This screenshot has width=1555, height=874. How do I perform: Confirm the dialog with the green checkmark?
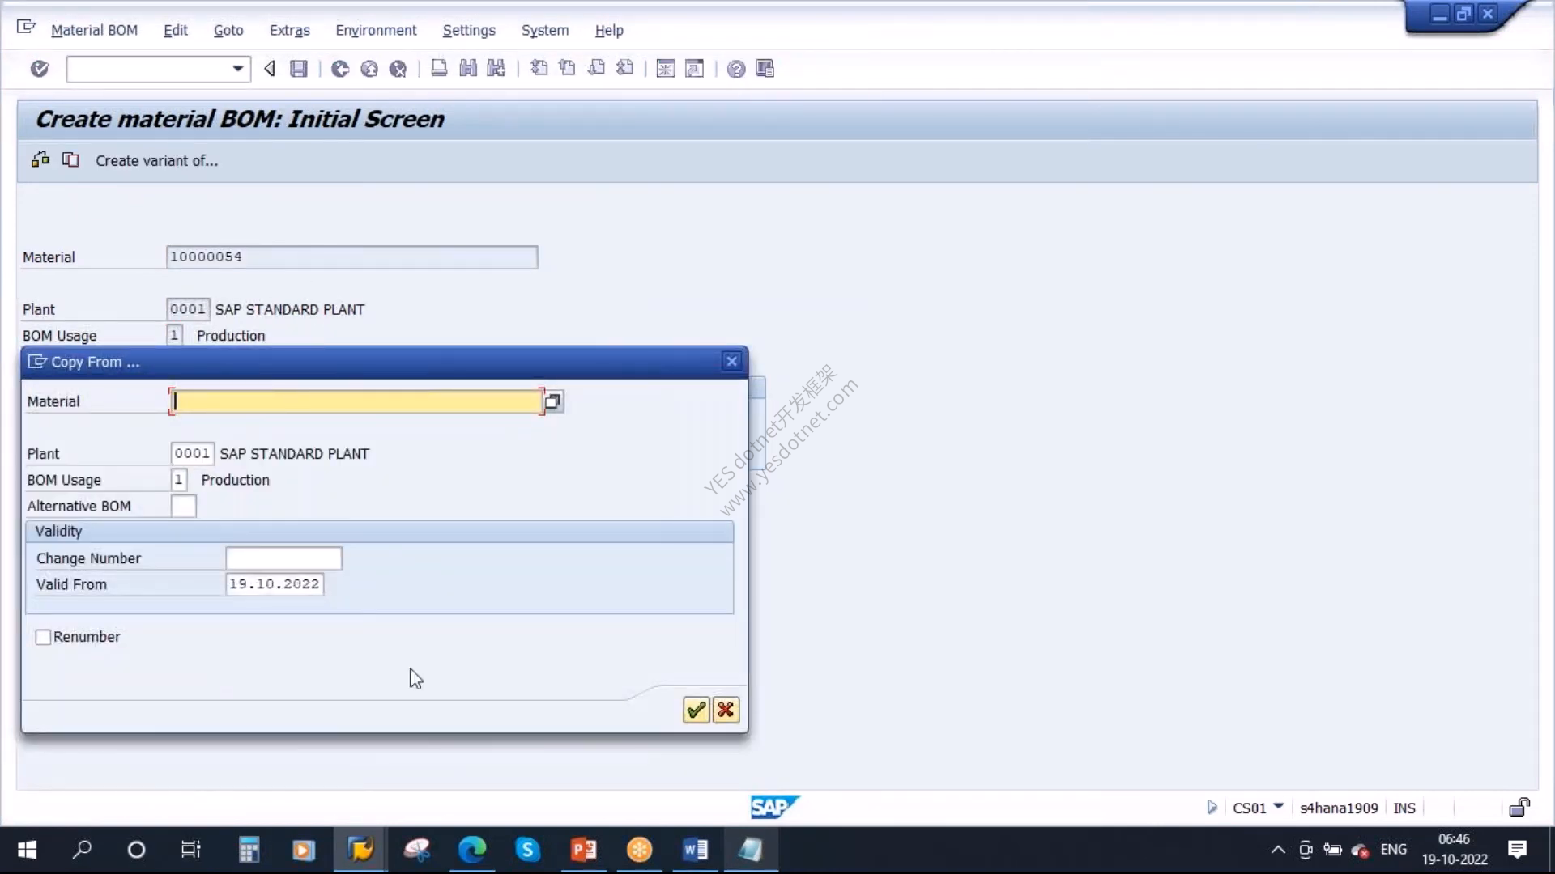click(697, 711)
